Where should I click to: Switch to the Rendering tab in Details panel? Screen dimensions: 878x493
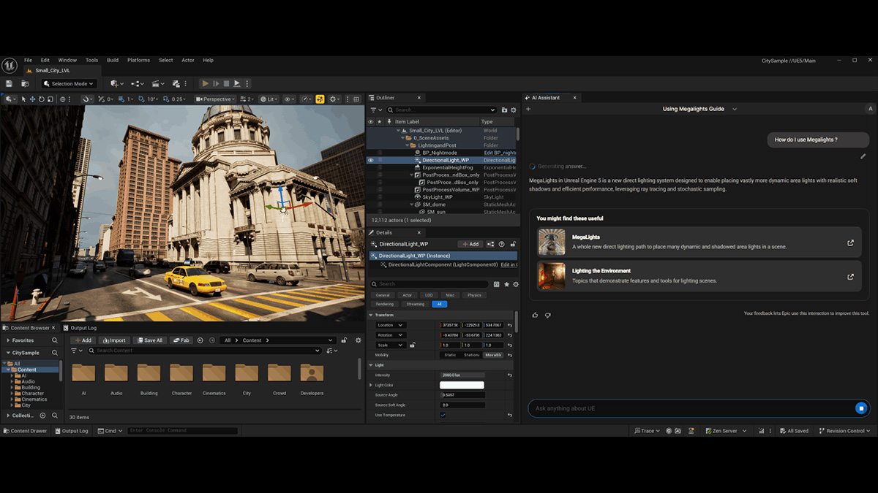[384, 304]
